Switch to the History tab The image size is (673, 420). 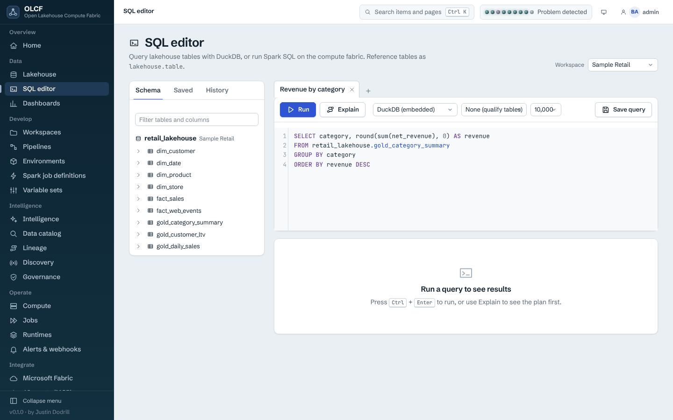217,90
